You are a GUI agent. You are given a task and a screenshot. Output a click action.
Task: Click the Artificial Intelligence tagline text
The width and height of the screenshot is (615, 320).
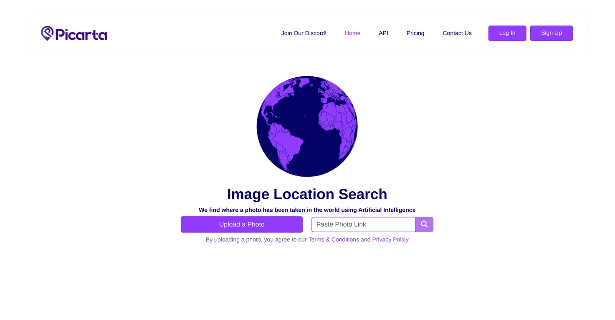pyautogui.click(x=307, y=210)
